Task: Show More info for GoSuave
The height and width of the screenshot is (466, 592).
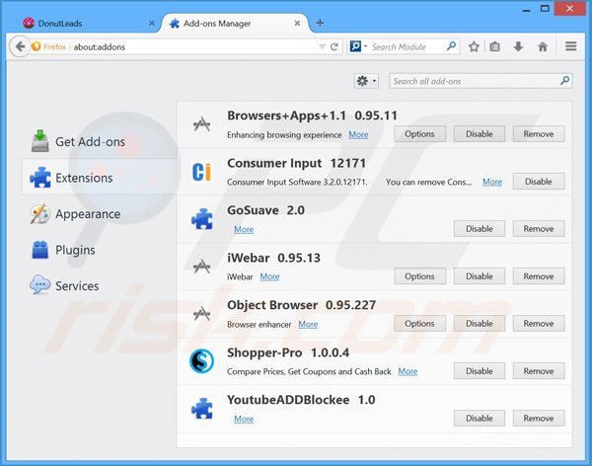Action: (244, 229)
